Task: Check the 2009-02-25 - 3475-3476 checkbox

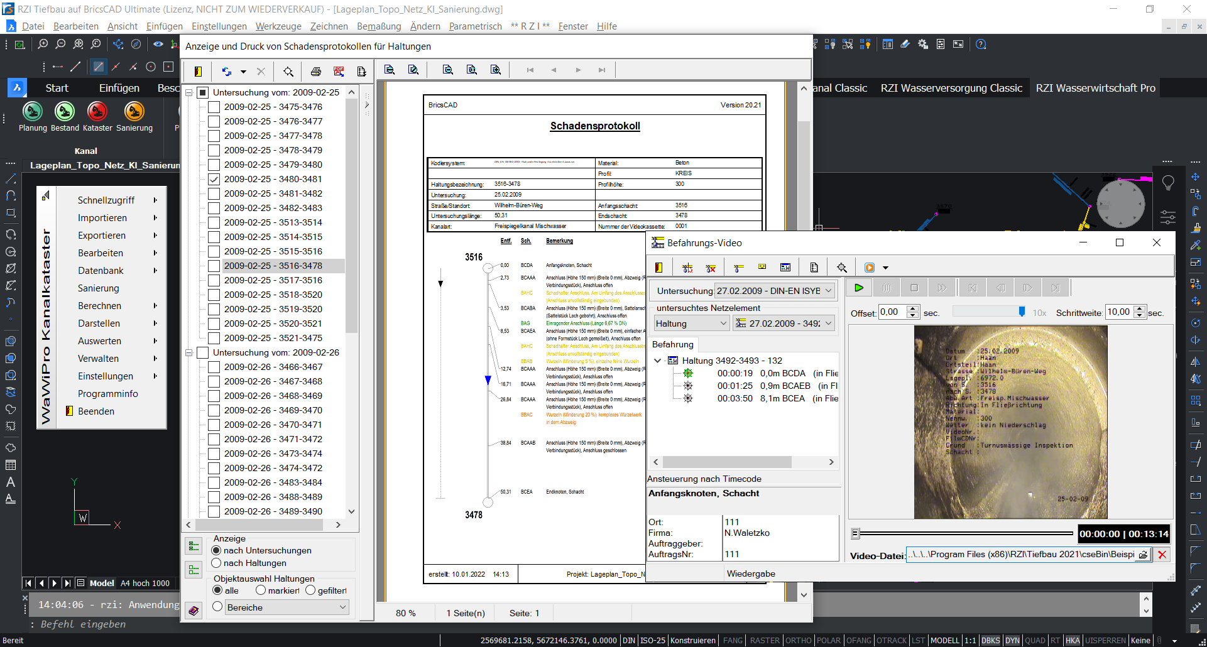Action: pyautogui.click(x=214, y=107)
